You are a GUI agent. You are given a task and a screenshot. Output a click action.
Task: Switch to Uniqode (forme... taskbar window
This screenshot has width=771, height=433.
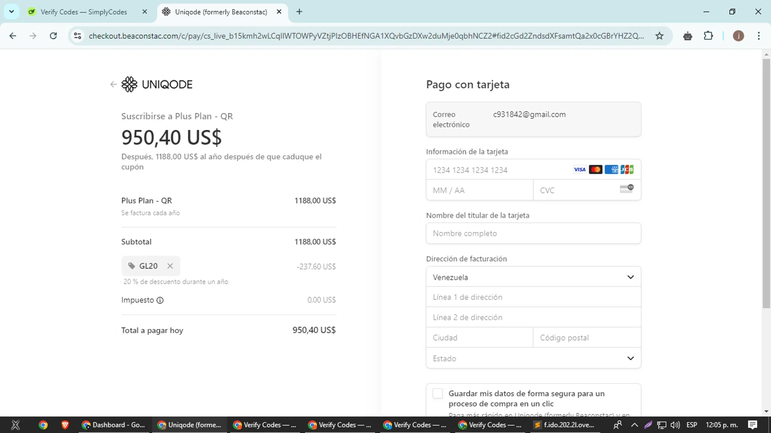pos(189,425)
